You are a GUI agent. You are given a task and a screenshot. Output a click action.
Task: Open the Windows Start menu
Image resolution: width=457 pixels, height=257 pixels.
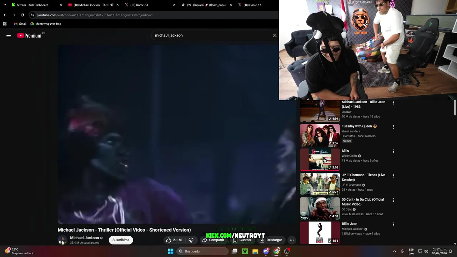pyautogui.click(x=171, y=251)
